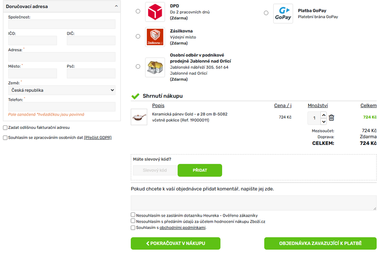Click the DPD shipping logo icon

pyautogui.click(x=155, y=12)
